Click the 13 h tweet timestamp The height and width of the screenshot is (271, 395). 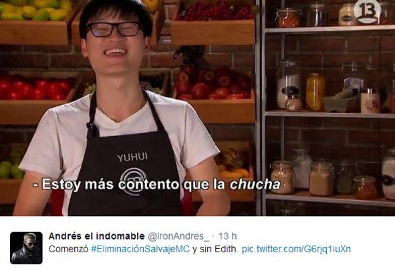(227, 236)
